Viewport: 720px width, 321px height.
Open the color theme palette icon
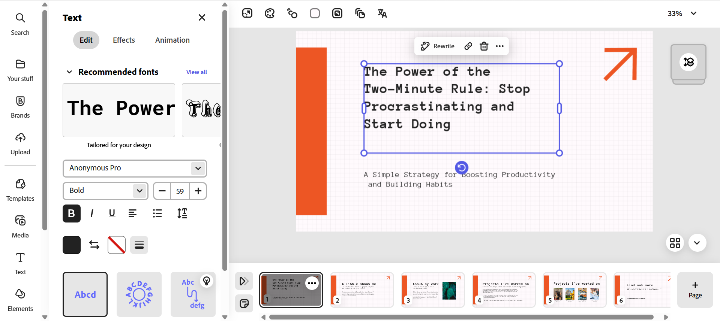click(x=270, y=13)
